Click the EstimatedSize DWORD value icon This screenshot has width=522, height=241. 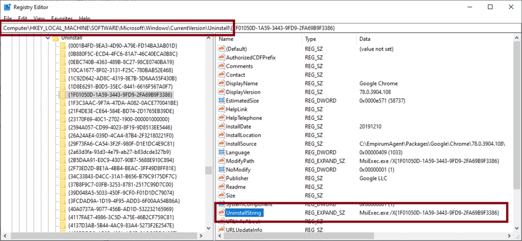coord(221,101)
